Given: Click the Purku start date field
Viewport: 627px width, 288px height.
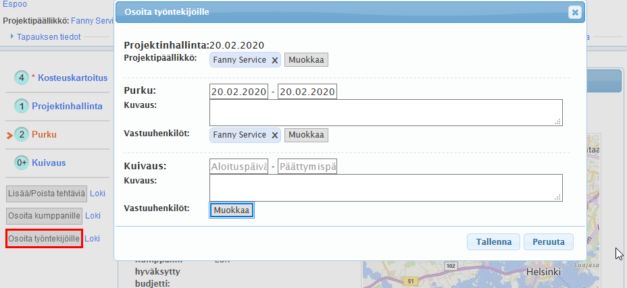Looking at the screenshot, I should pyautogui.click(x=239, y=92).
